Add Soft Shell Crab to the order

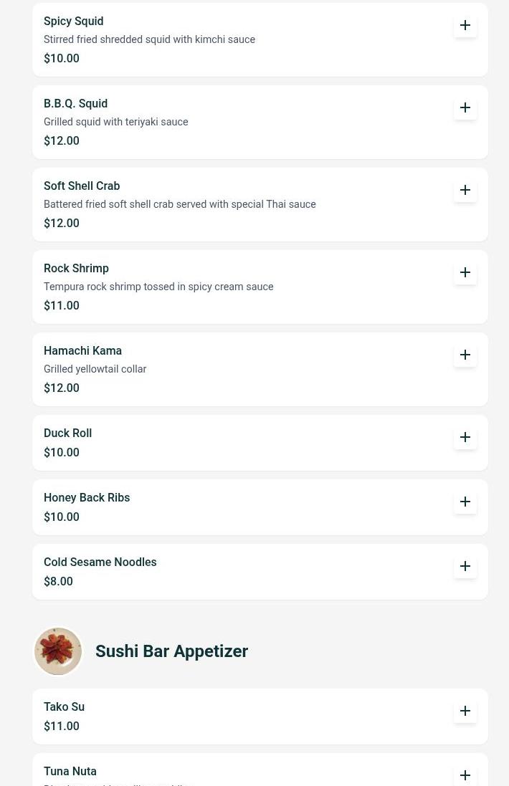click(465, 190)
